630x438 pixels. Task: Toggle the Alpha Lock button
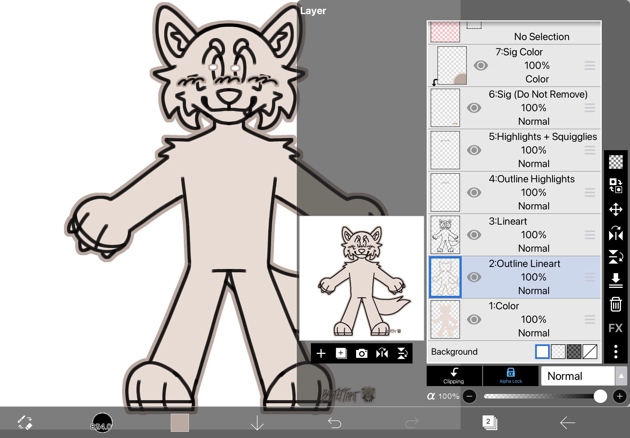pos(511,376)
